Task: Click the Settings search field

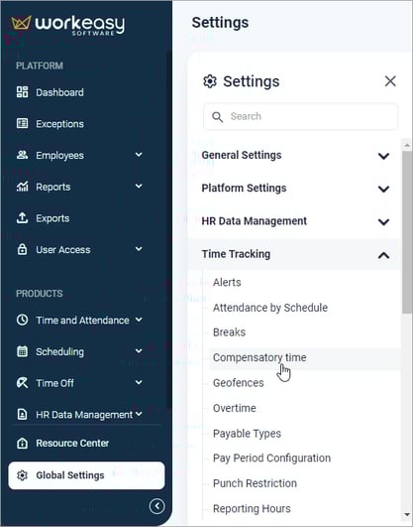Action: pos(301,117)
